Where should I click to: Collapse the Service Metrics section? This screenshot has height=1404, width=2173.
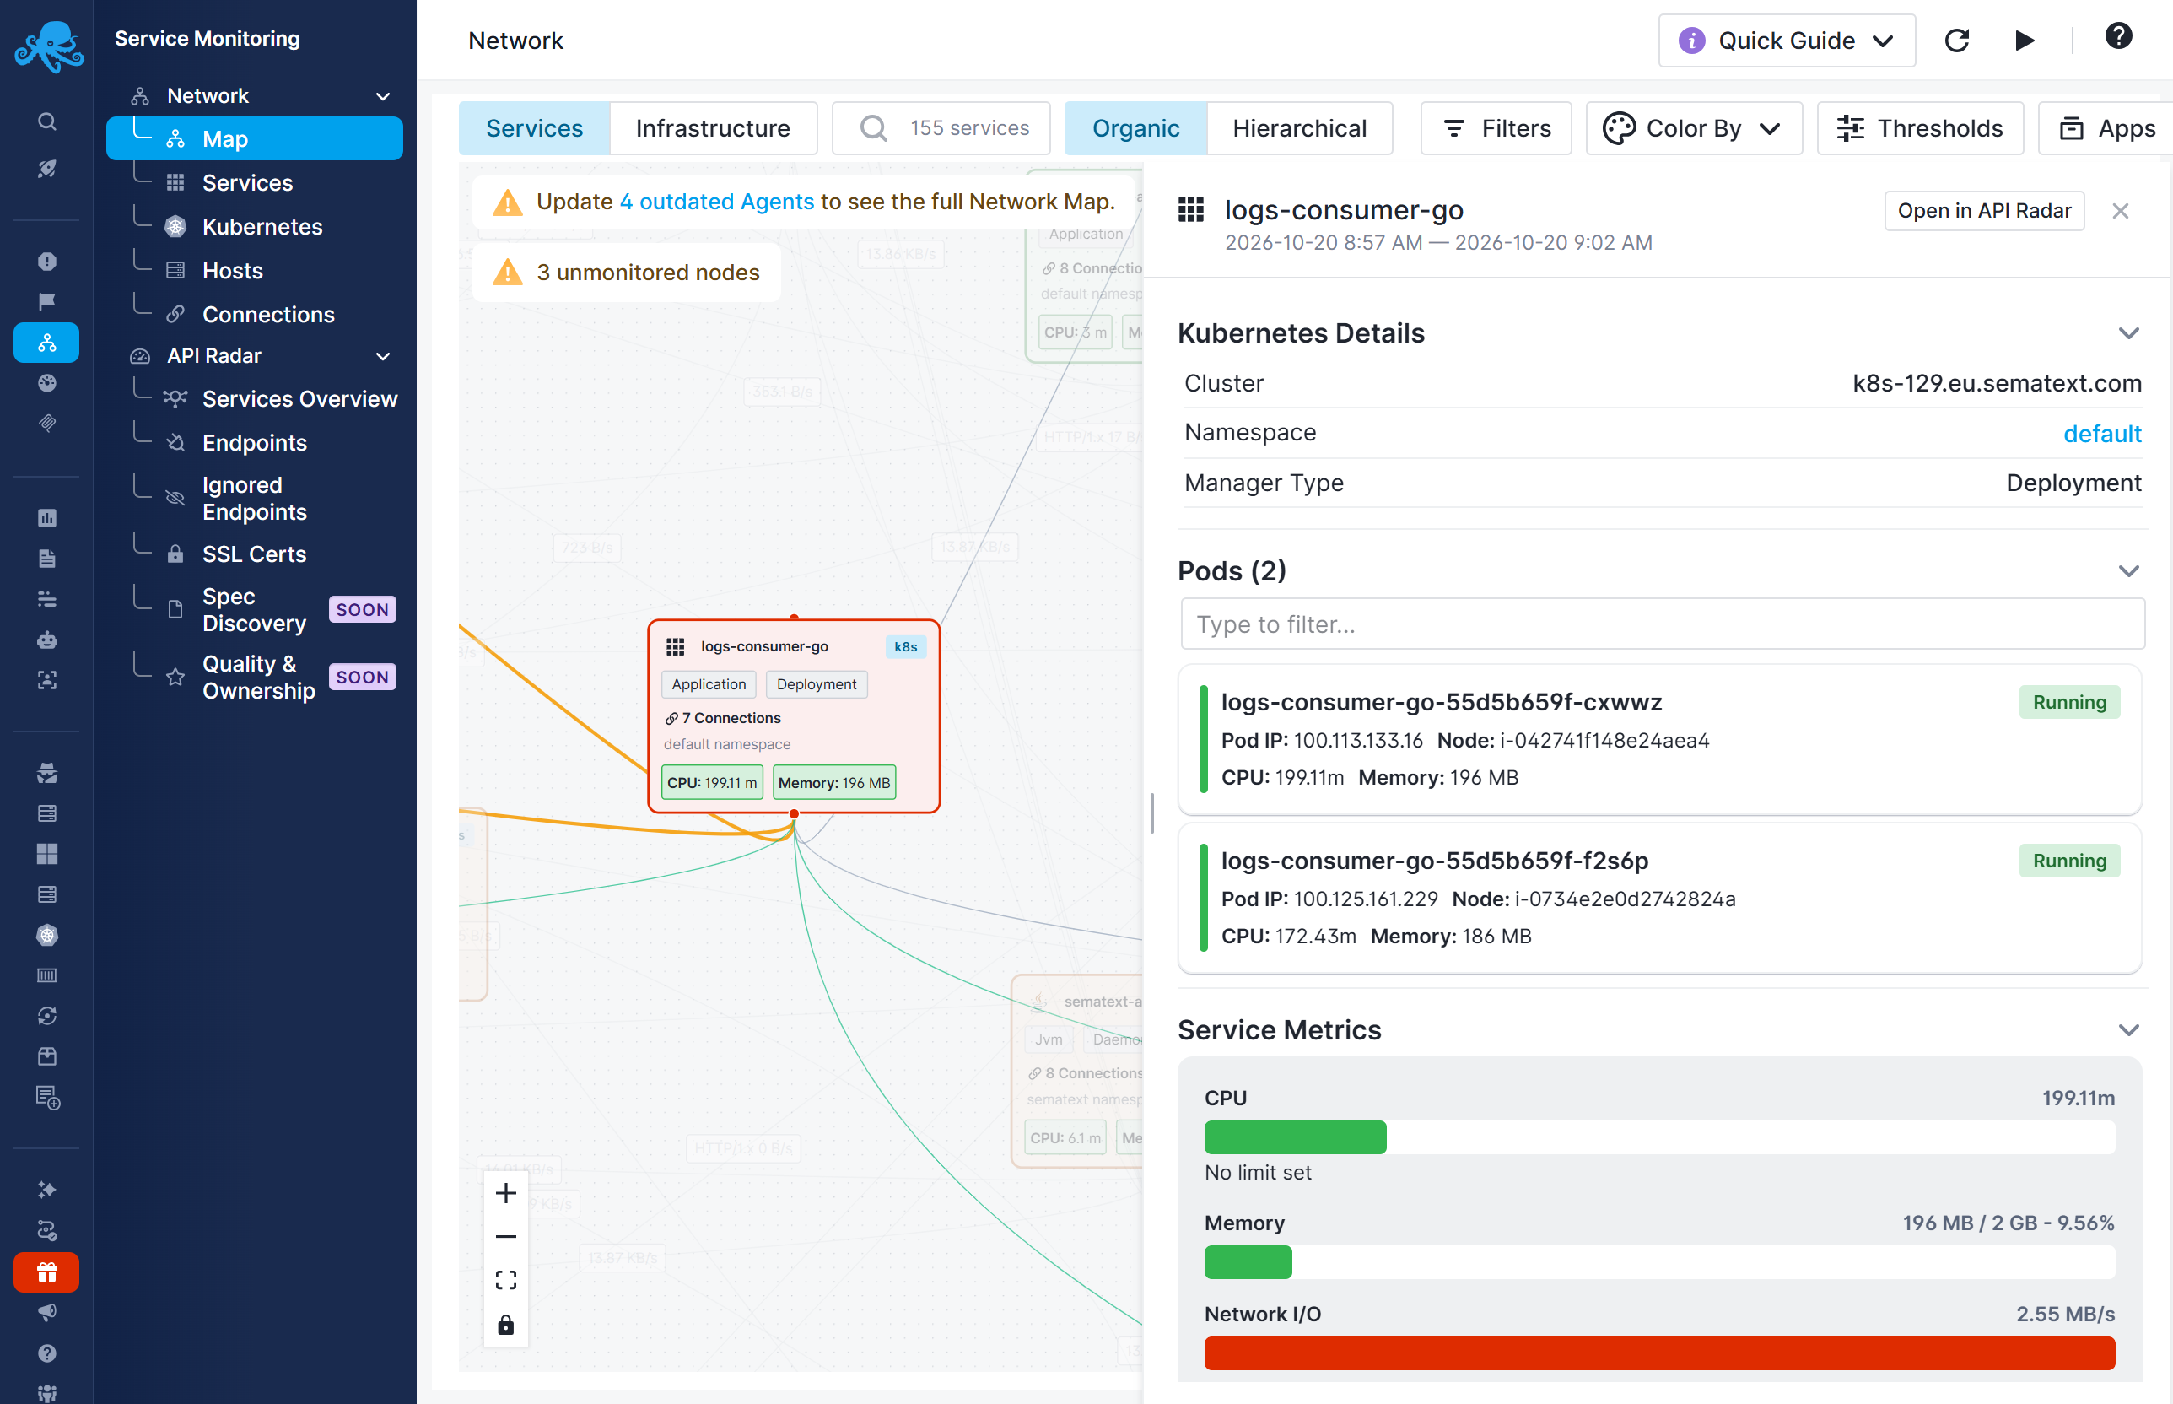(2128, 1030)
